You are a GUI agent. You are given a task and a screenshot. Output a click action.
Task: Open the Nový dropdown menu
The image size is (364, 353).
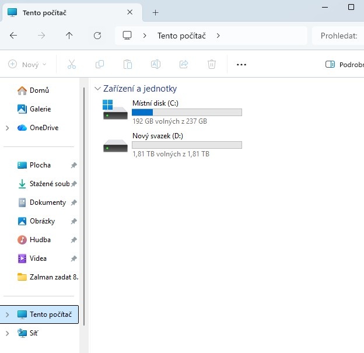(28, 64)
